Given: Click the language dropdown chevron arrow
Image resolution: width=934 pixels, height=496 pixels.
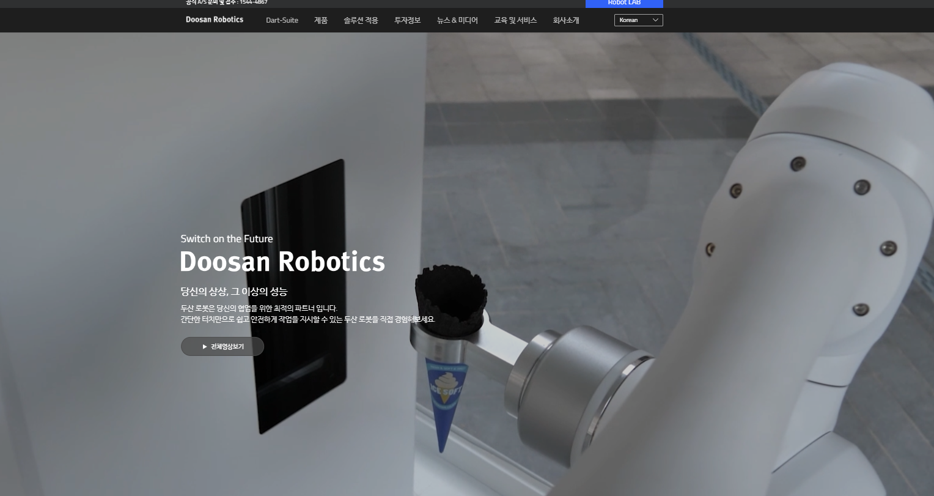Looking at the screenshot, I should (655, 20).
